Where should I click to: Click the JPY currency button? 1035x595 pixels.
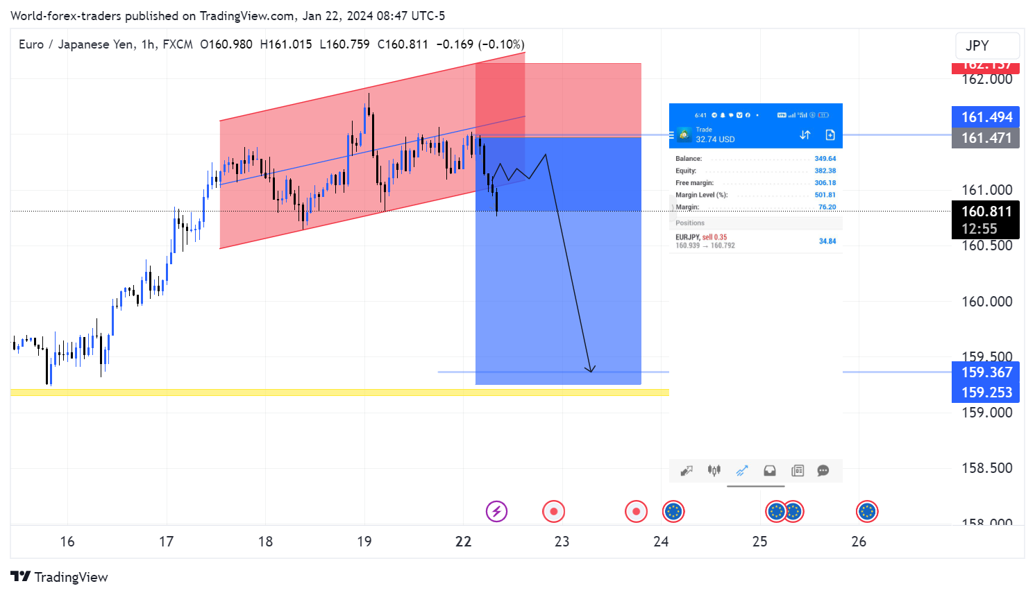987,46
